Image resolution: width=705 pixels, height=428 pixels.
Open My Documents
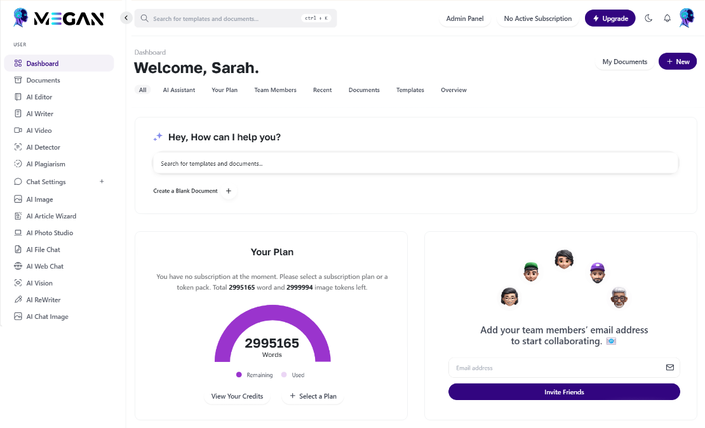pyautogui.click(x=624, y=62)
